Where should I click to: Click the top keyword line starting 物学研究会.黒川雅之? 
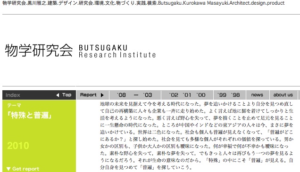click(x=143, y=3)
